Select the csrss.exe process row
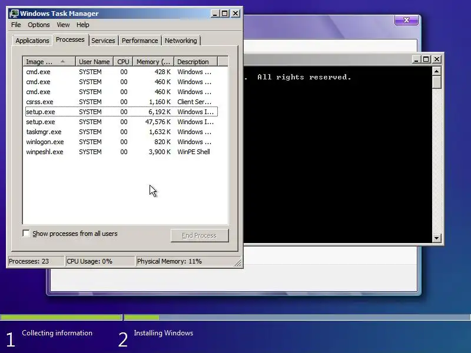Screen dimensions: 471x353 coord(121,102)
